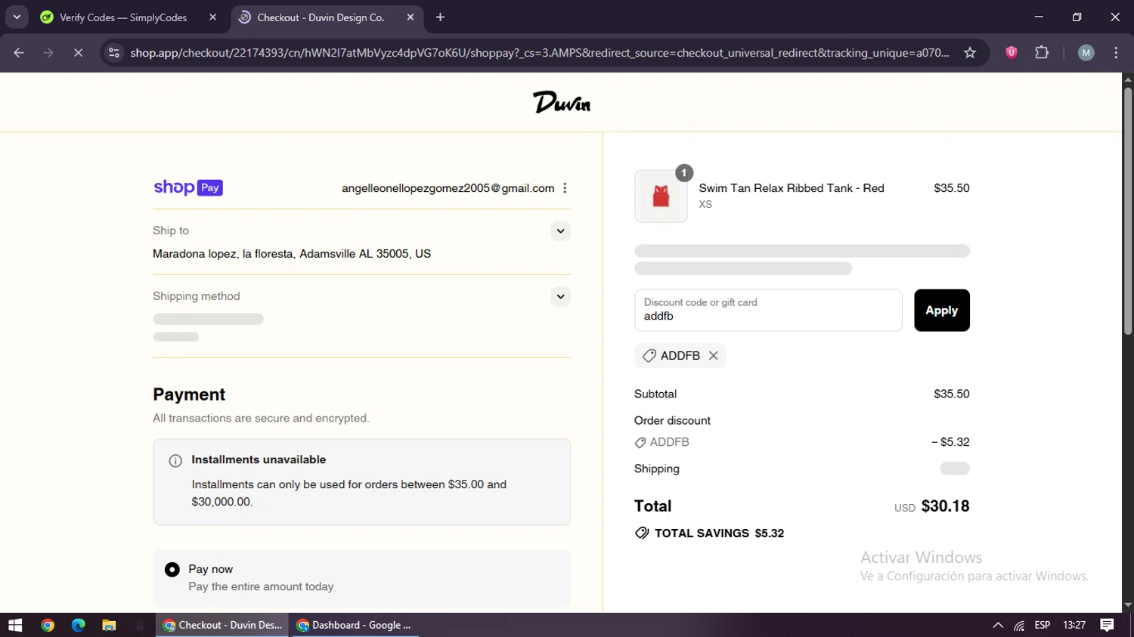Click the Total savings tag icon
Screen dimensions: 1134x637
[x=642, y=533]
